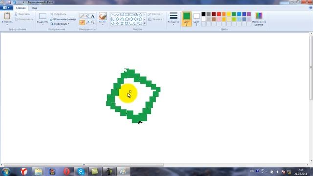This screenshot has height=176, width=313.
Task: Open Изменение цветов edit colors dialog
Action: point(259,19)
